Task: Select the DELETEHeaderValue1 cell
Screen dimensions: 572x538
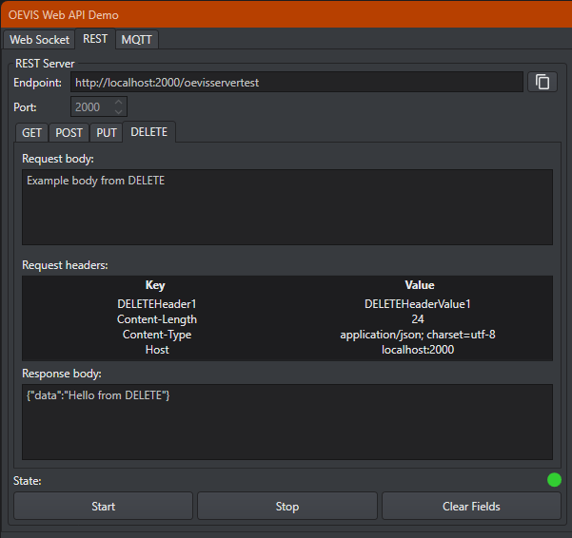Action: pyautogui.click(x=418, y=304)
